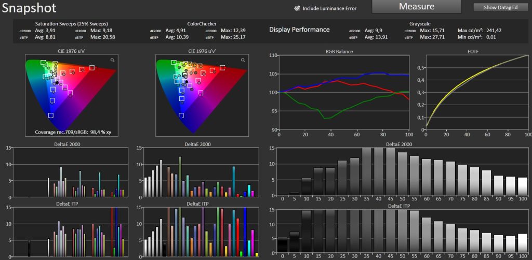Select the 10 bar in Grayscale DeltaE 2000 chart
The width and height of the screenshot is (532, 260).
point(307,187)
